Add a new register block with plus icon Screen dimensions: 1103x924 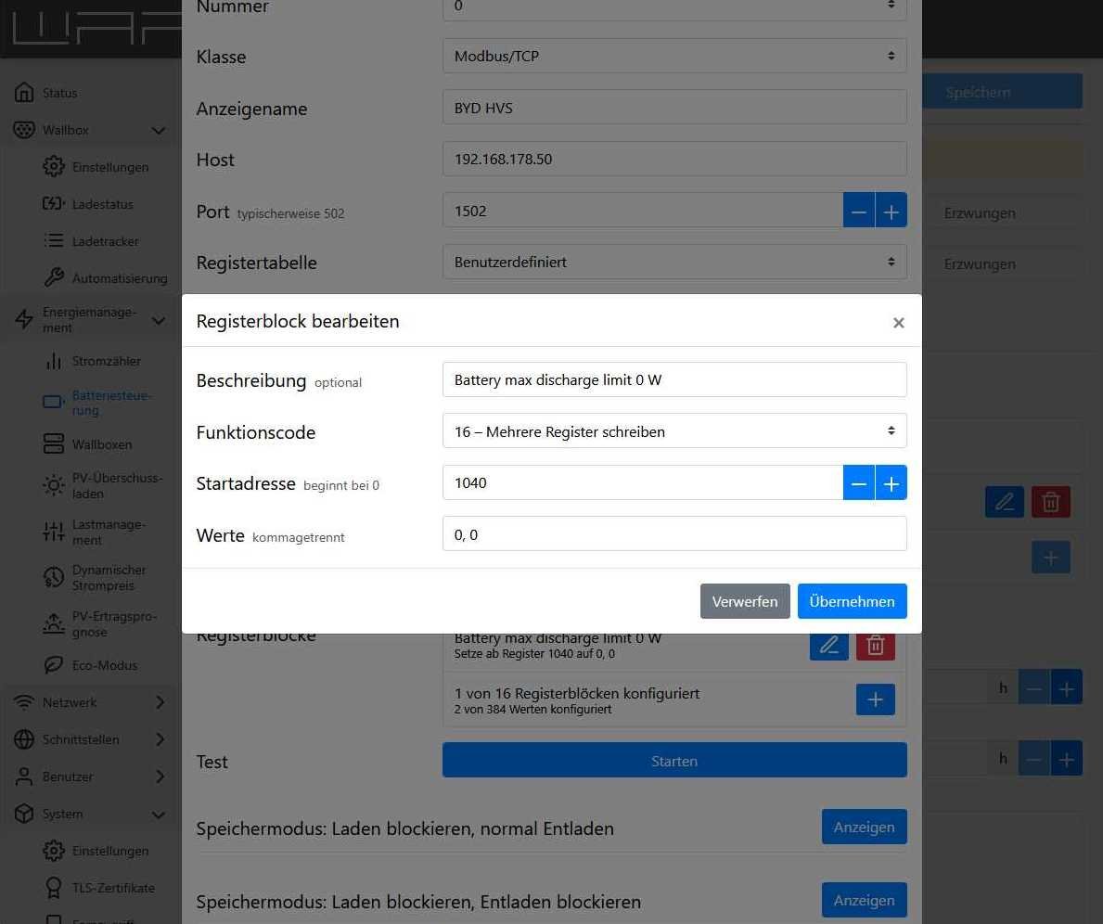pyautogui.click(x=875, y=699)
